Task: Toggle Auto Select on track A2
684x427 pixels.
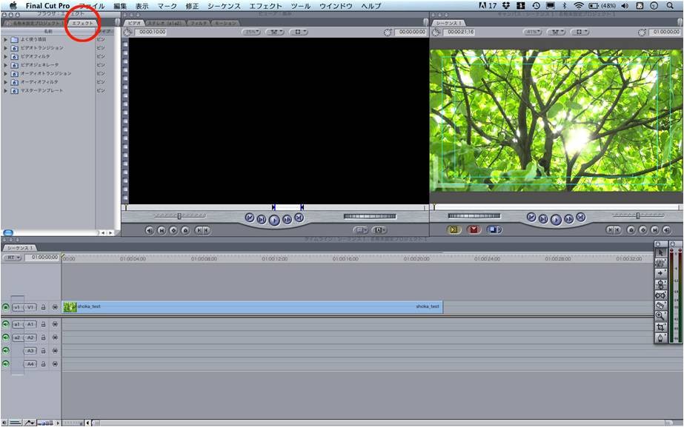Action: tap(55, 337)
